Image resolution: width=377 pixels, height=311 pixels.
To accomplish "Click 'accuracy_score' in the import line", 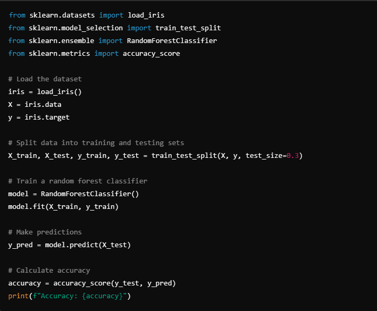I will [x=151, y=54].
